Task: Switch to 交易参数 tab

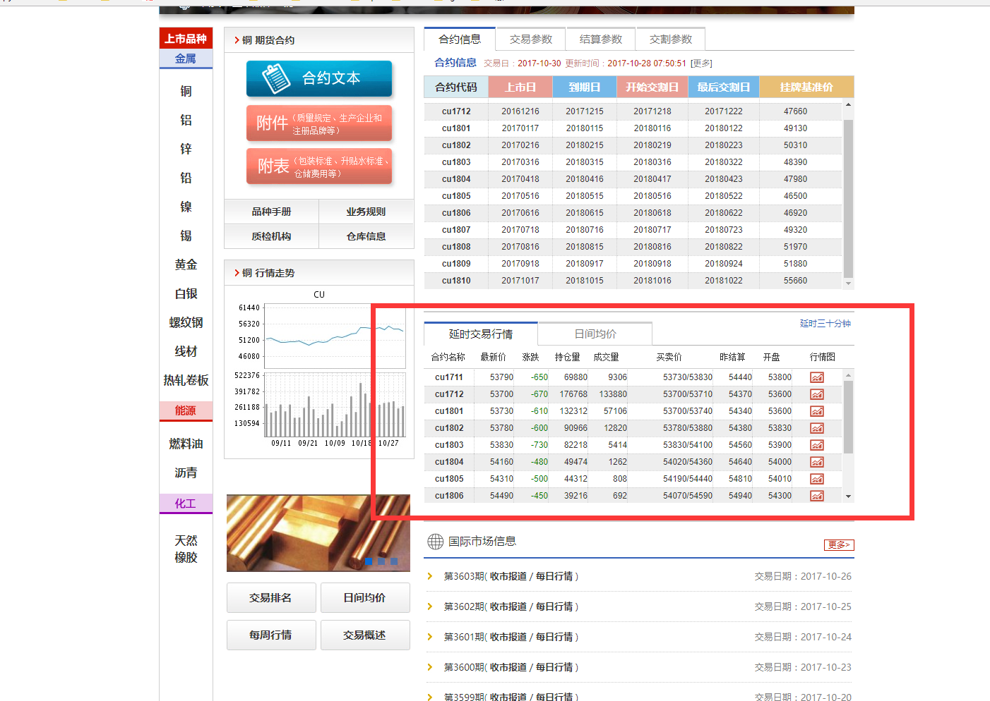Action: [531, 39]
